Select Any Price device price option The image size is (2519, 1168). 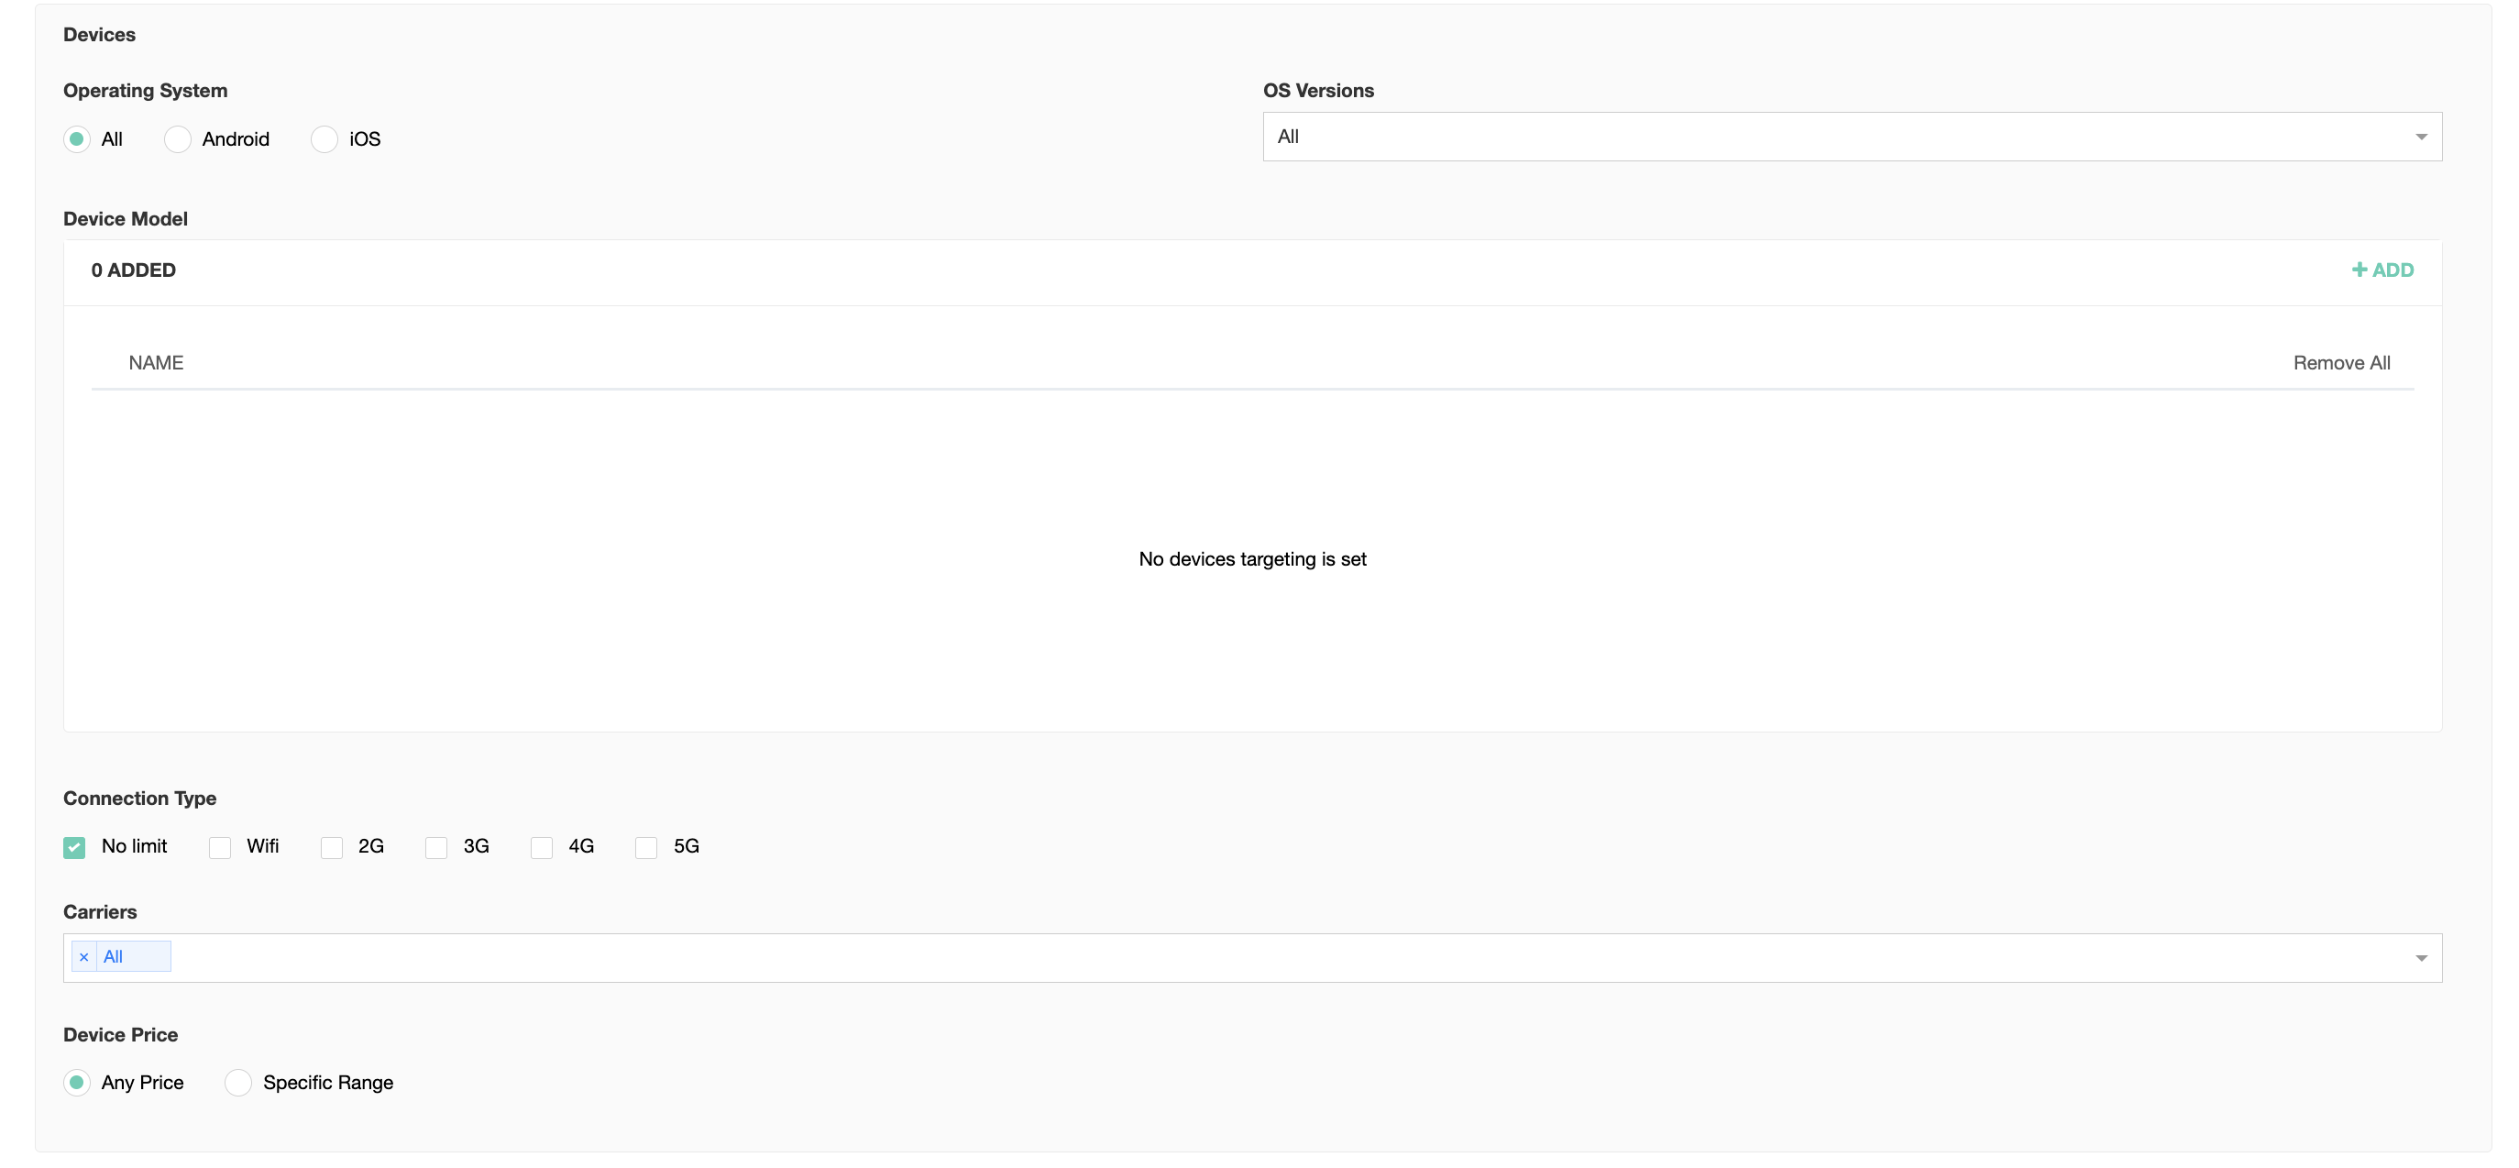tap(77, 1082)
